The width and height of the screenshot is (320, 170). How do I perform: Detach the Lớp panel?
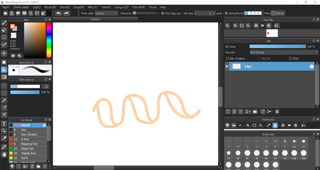314,41
